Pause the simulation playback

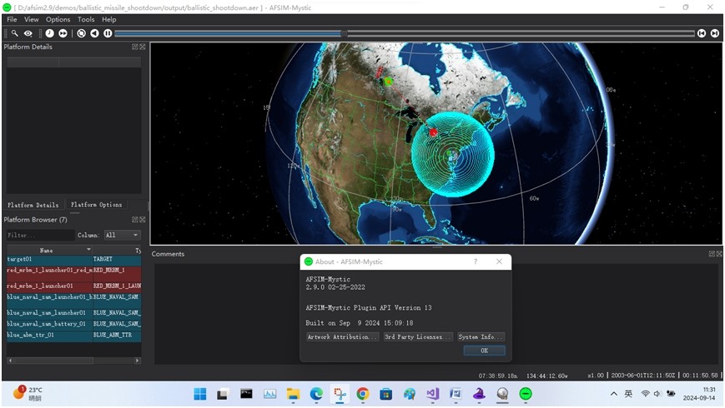[x=108, y=33]
